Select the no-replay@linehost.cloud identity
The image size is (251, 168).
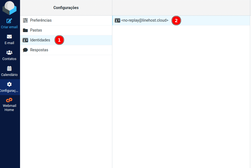(145, 20)
